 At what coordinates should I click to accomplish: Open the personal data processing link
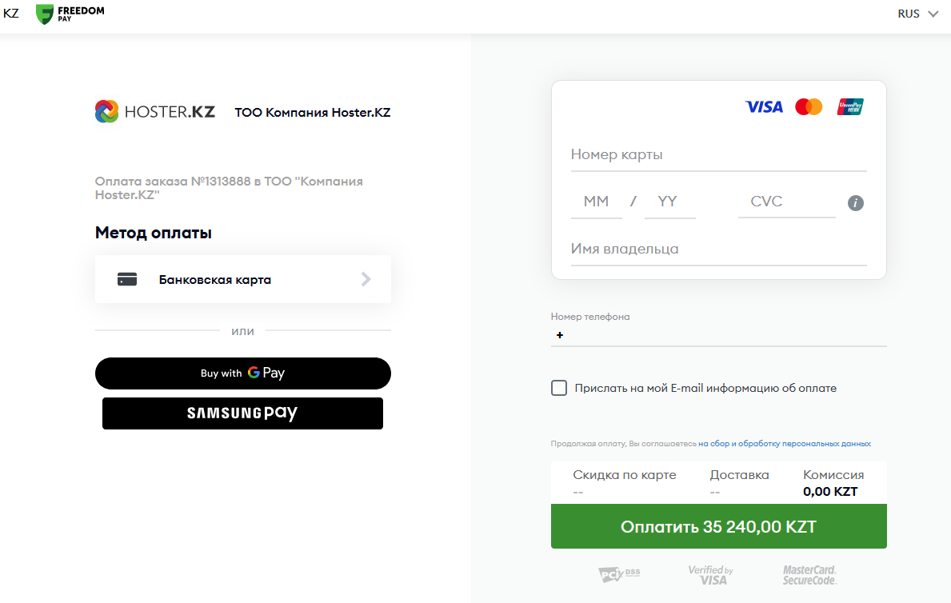(784, 443)
